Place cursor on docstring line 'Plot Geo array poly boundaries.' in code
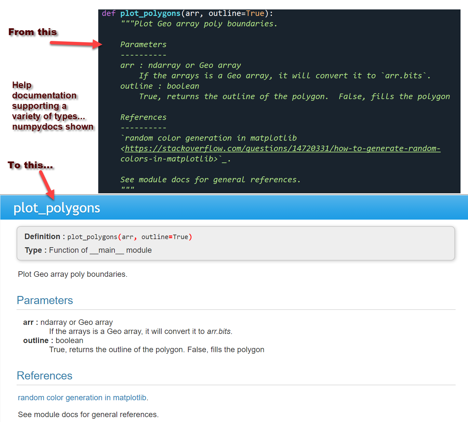This screenshot has width=468, height=422. click(x=199, y=24)
